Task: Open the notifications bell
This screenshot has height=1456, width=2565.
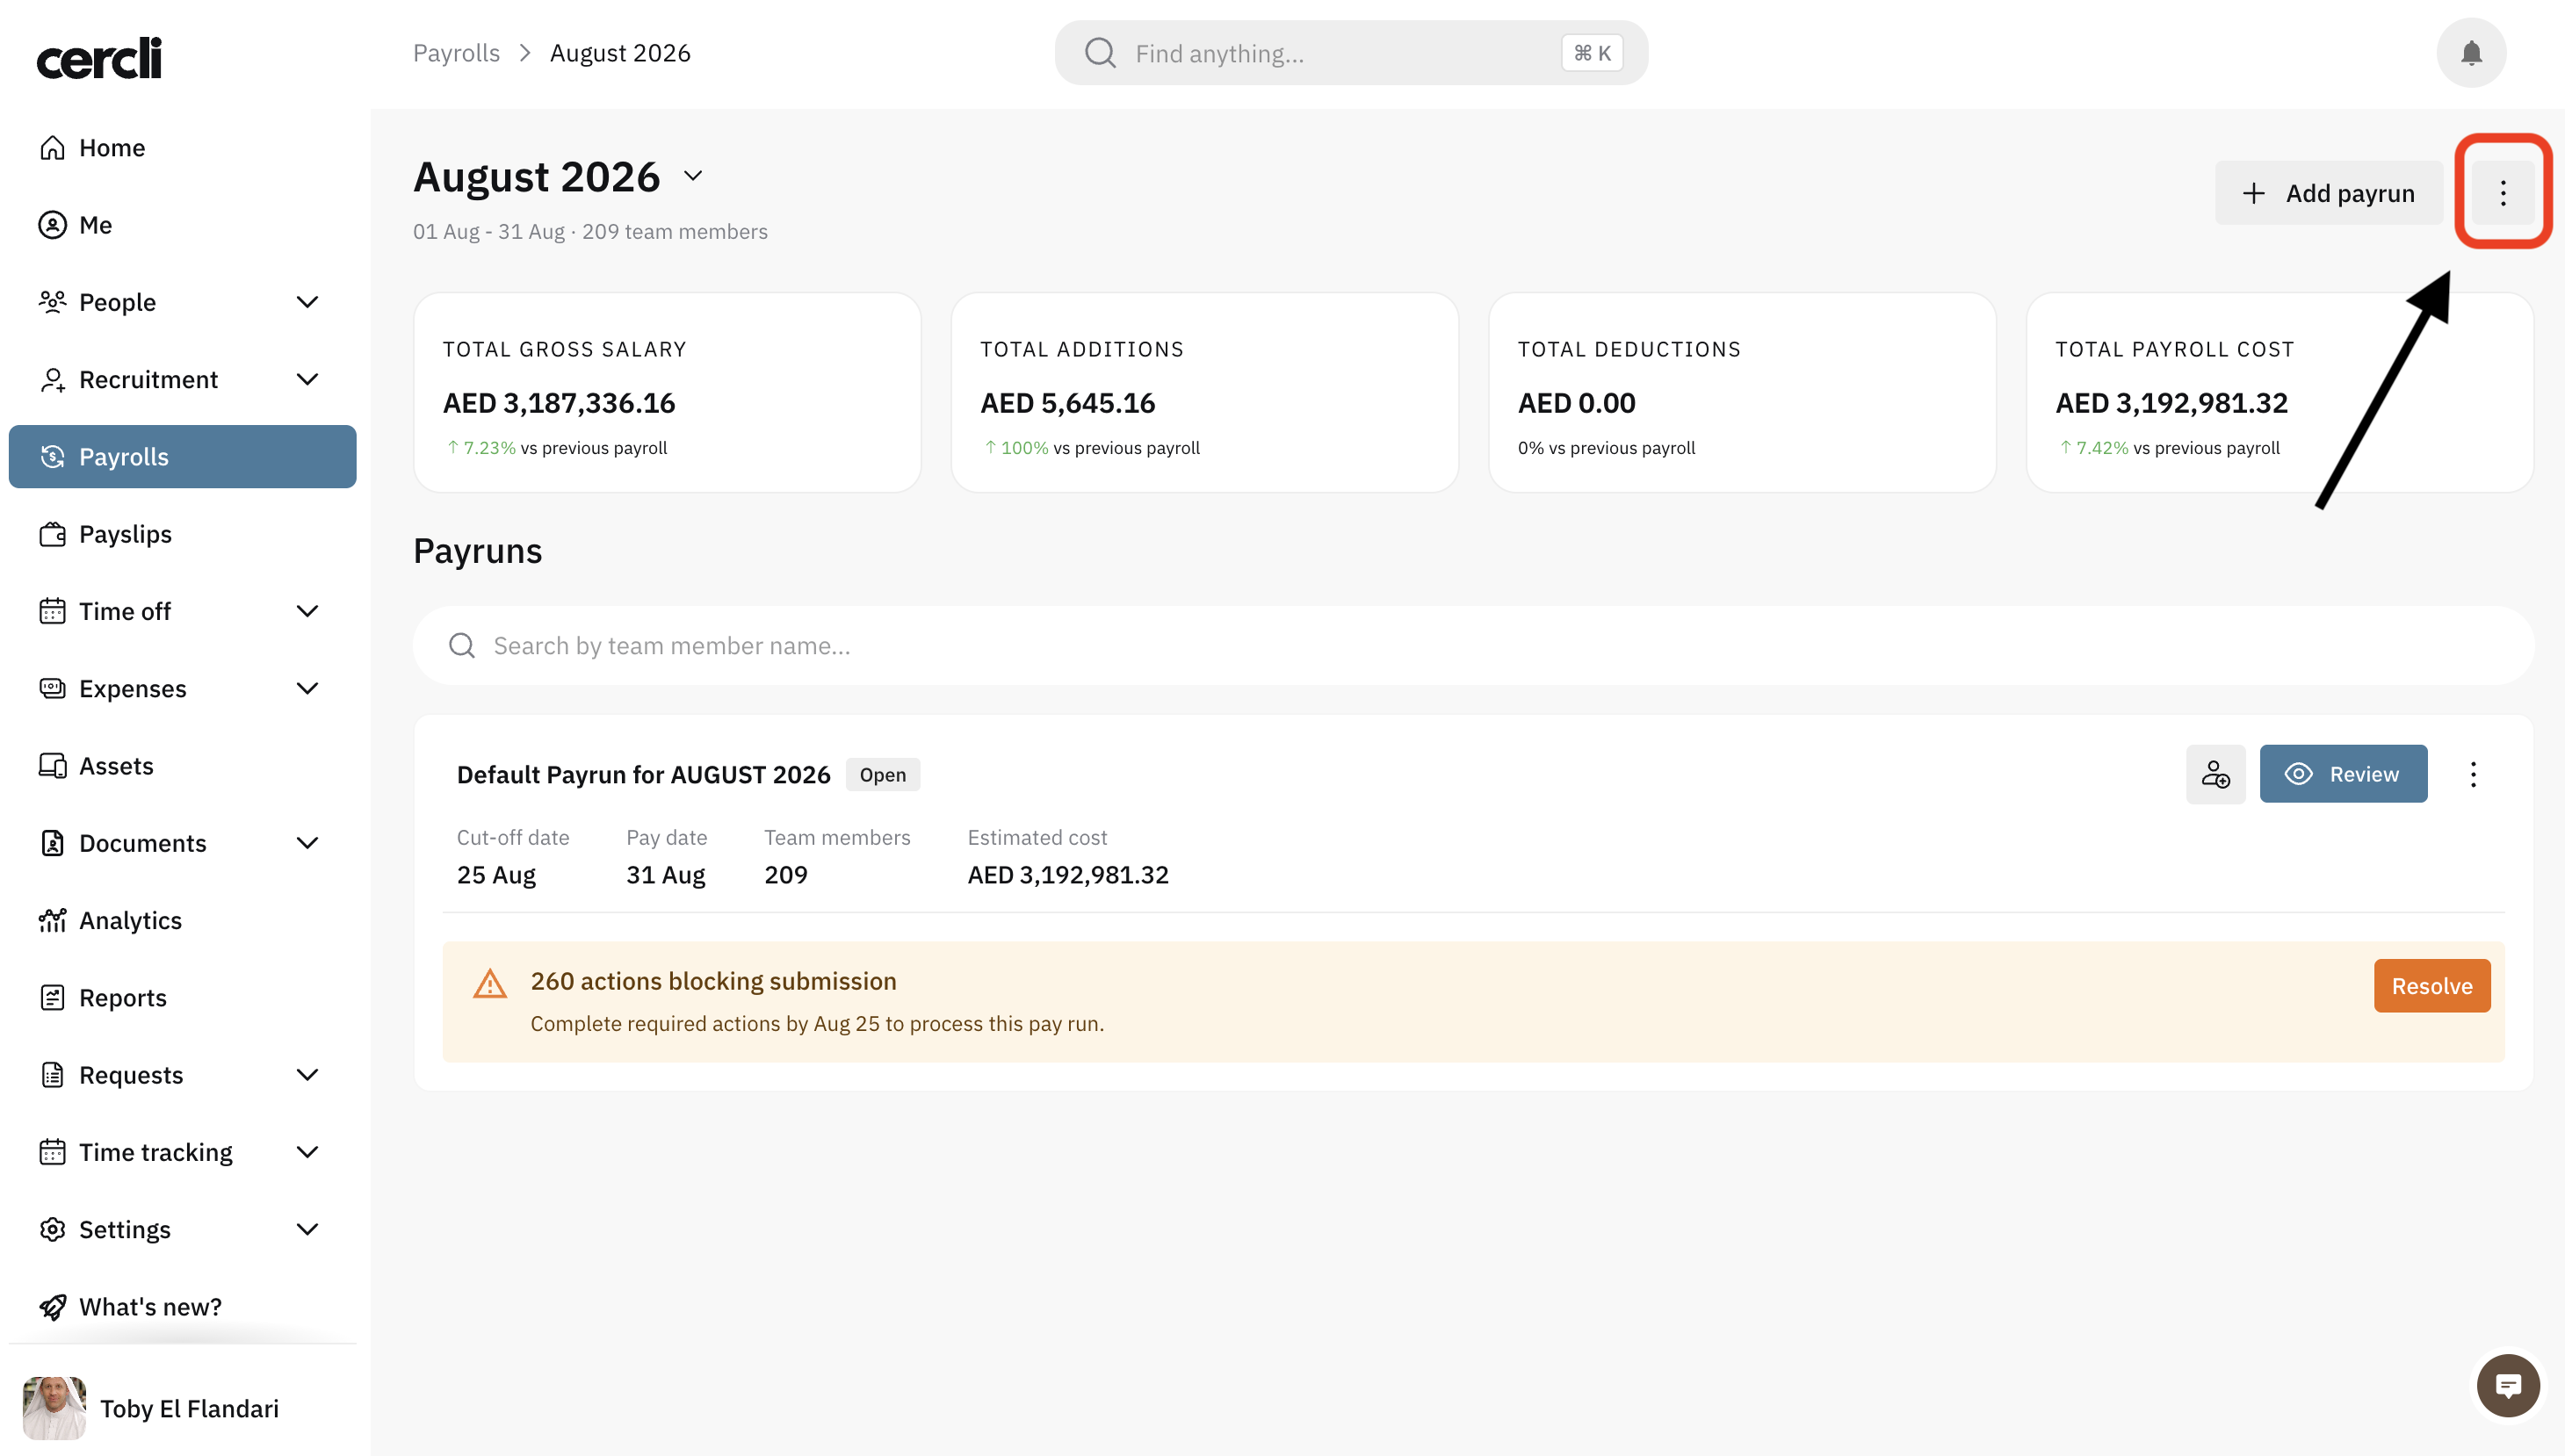Action: 2471,53
